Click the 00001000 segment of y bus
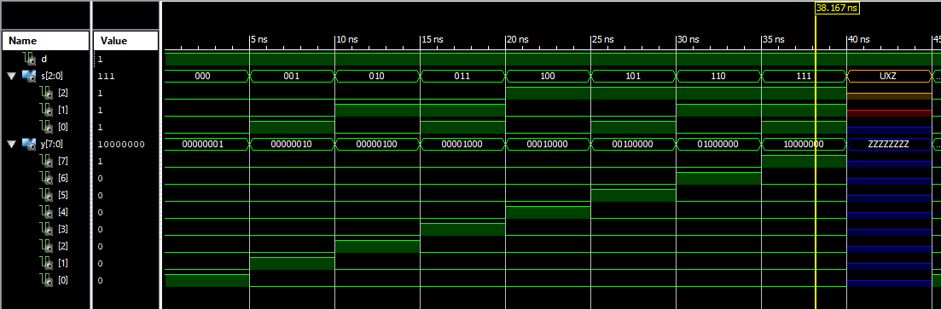This screenshot has width=941, height=309. (x=462, y=144)
